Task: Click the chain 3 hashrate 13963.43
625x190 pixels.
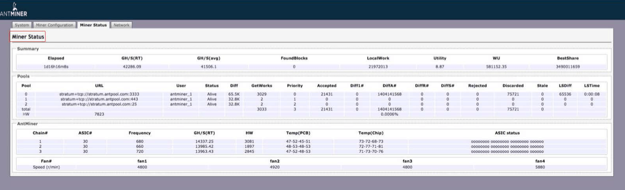Action: click(x=204, y=151)
